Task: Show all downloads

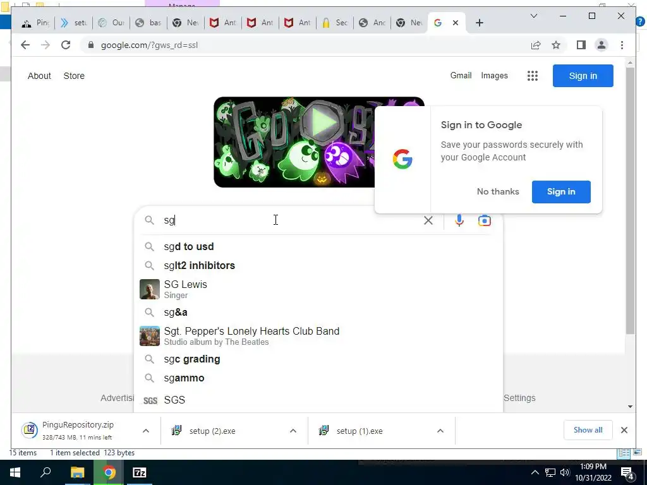Action: [588, 430]
